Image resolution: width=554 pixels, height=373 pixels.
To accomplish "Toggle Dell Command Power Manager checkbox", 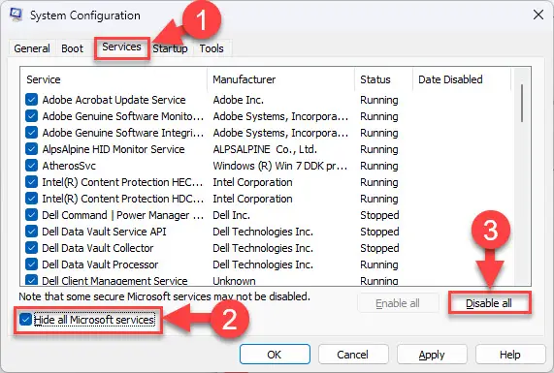I will tap(31, 215).
